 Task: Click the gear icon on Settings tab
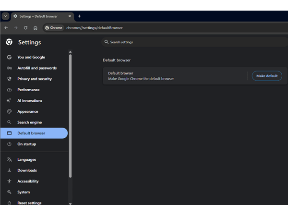(15, 16)
